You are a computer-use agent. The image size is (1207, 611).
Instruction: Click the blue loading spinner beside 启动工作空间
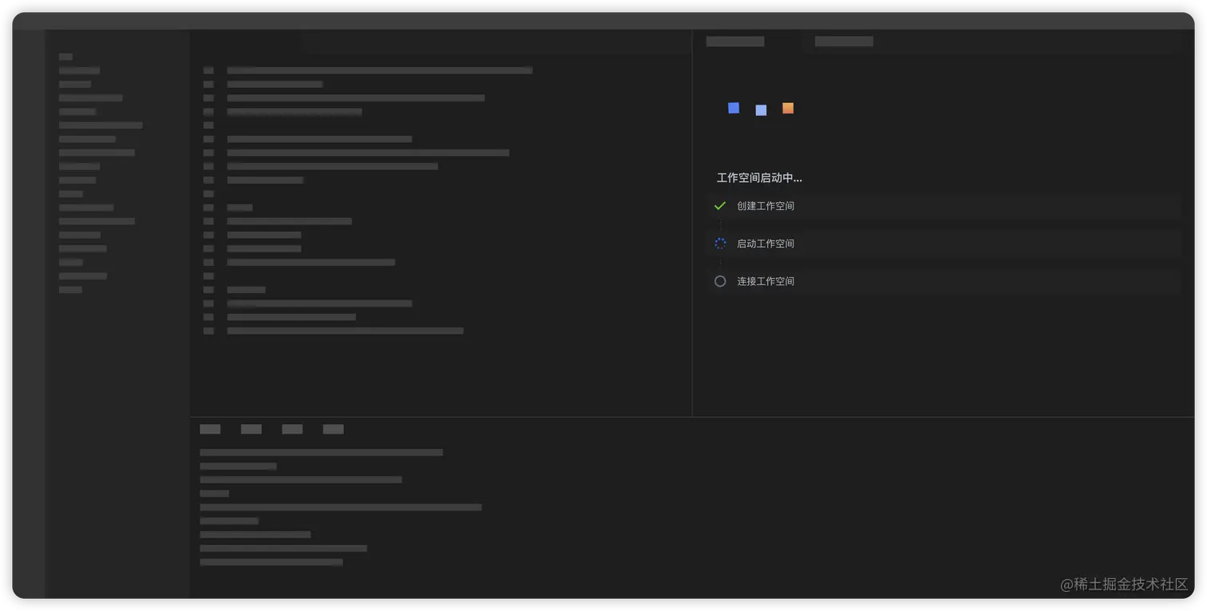(x=720, y=244)
